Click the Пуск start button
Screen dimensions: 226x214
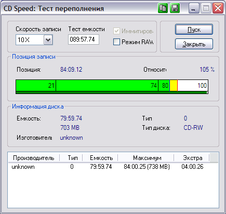194,30
